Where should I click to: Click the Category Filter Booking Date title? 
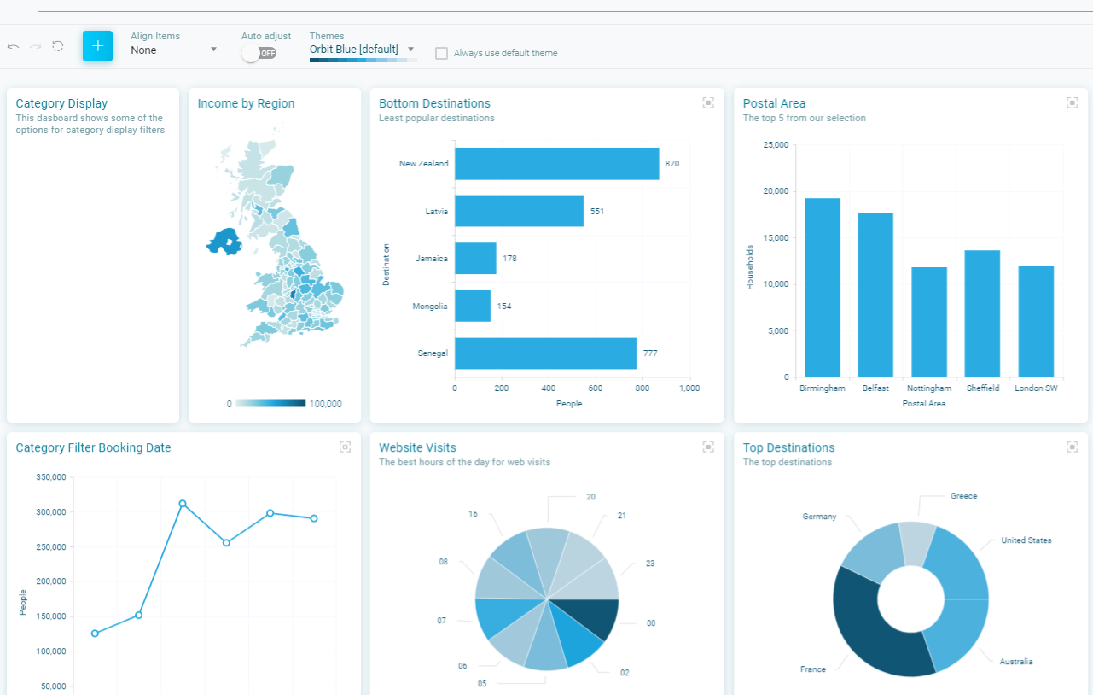[x=93, y=447]
